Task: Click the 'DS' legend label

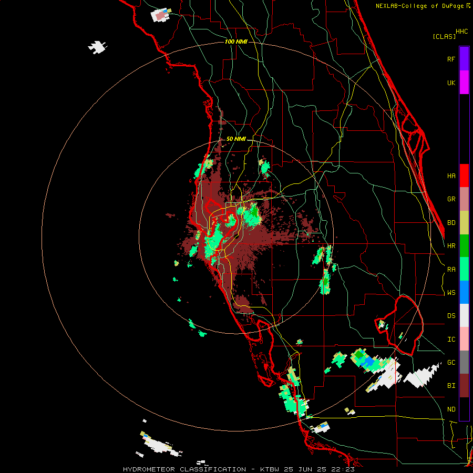Action: click(x=451, y=316)
